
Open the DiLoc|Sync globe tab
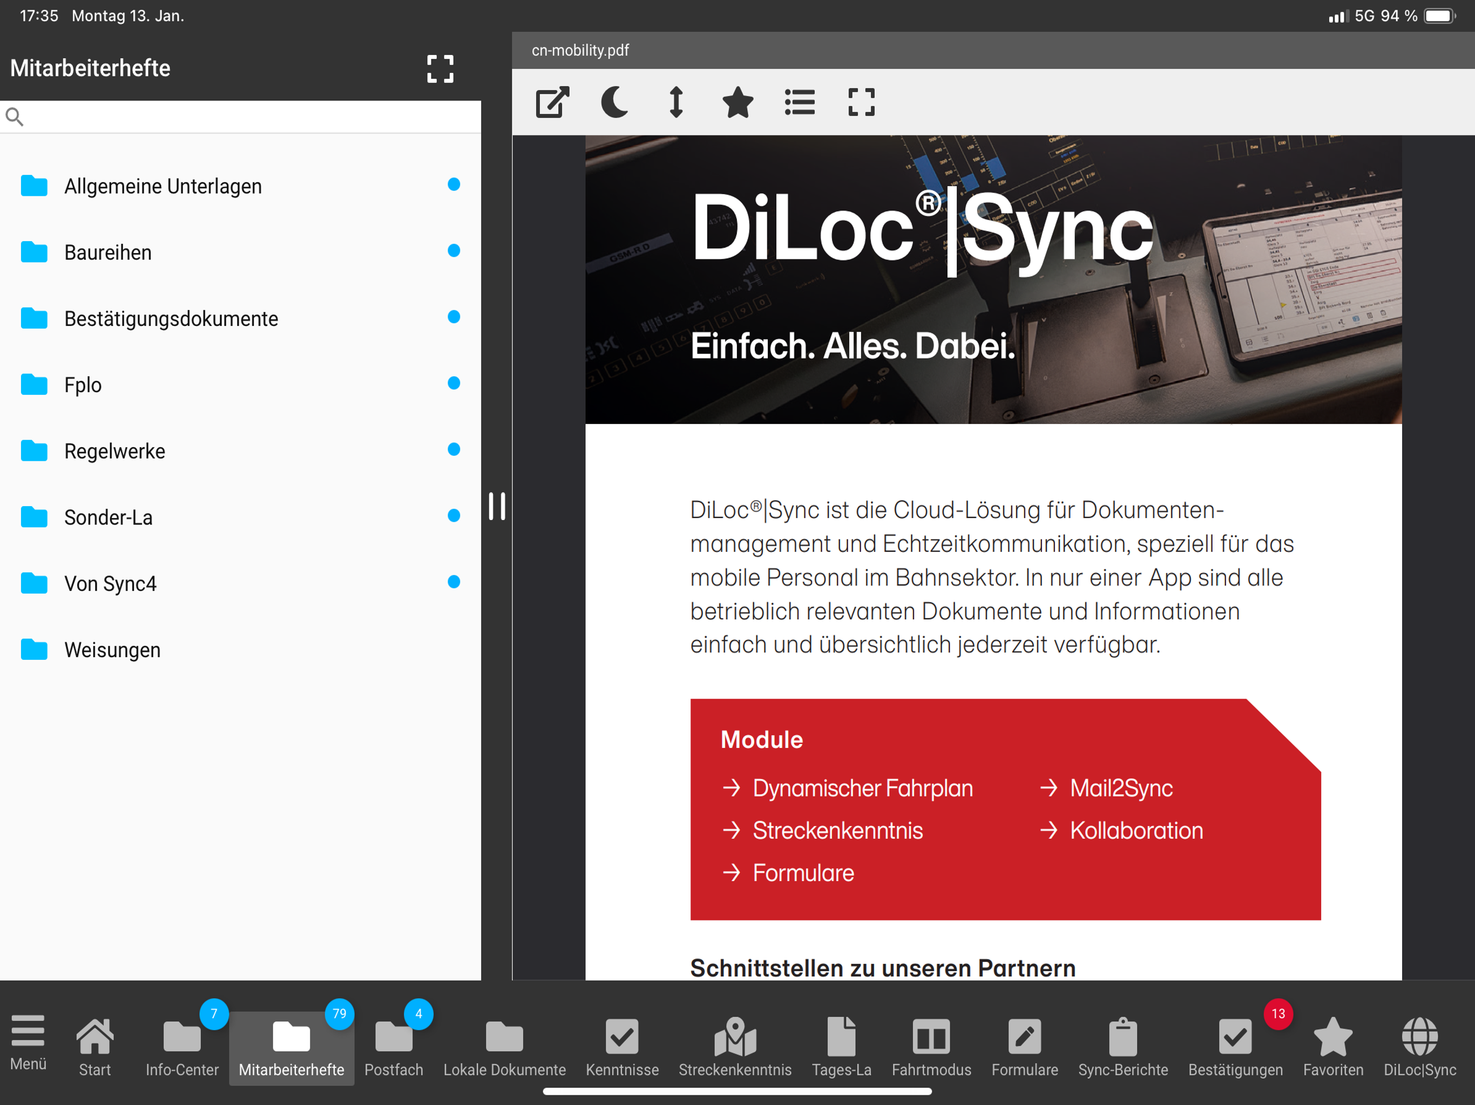[1419, 1047]
